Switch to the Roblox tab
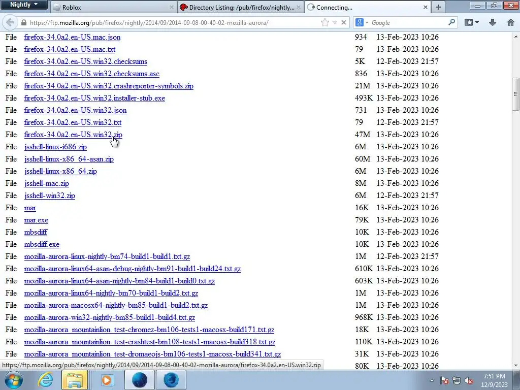 click(x=113, y=7)
